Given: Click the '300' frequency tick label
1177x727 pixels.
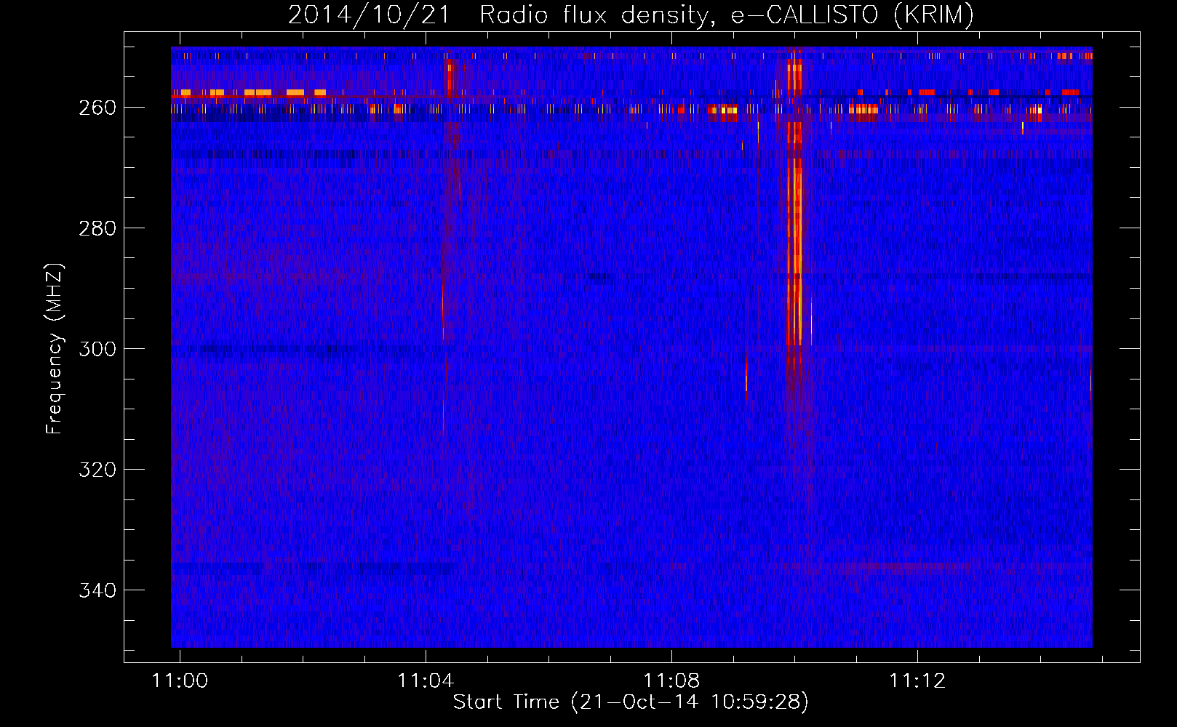Looking at the screenshot, I should coord(97,349).
